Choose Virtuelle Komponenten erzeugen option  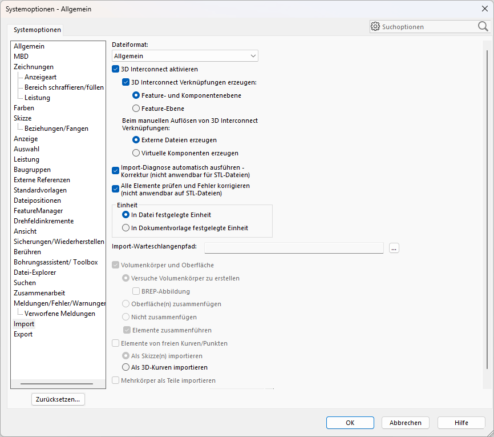(x=135, y=153)
